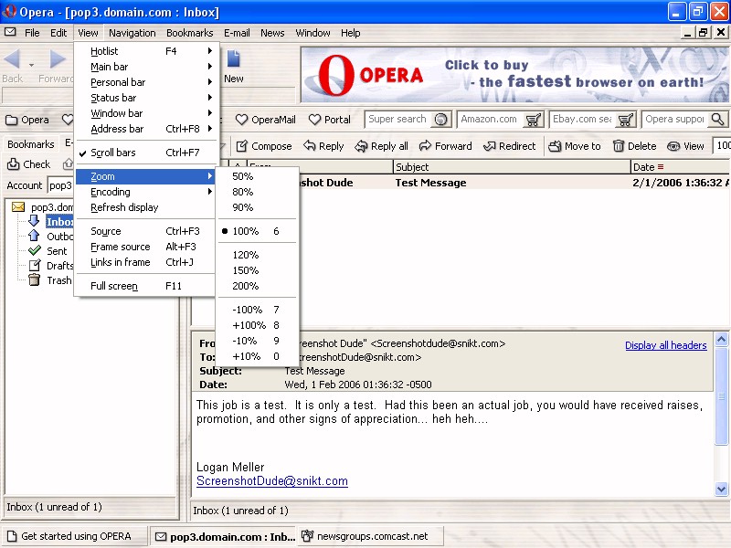Open the ScreenshotDude@snikt.com email link
731x548 pixels.
pos(272,481)
